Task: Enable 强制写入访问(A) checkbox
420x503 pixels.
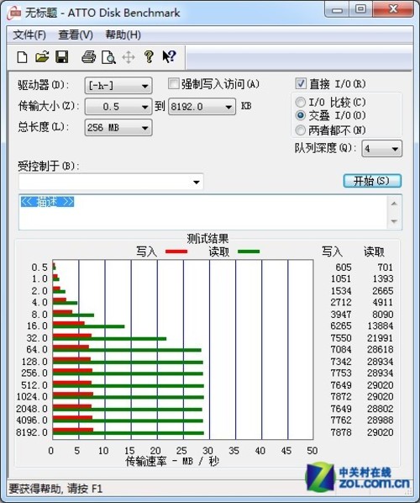Action: [x=173, y=84]
